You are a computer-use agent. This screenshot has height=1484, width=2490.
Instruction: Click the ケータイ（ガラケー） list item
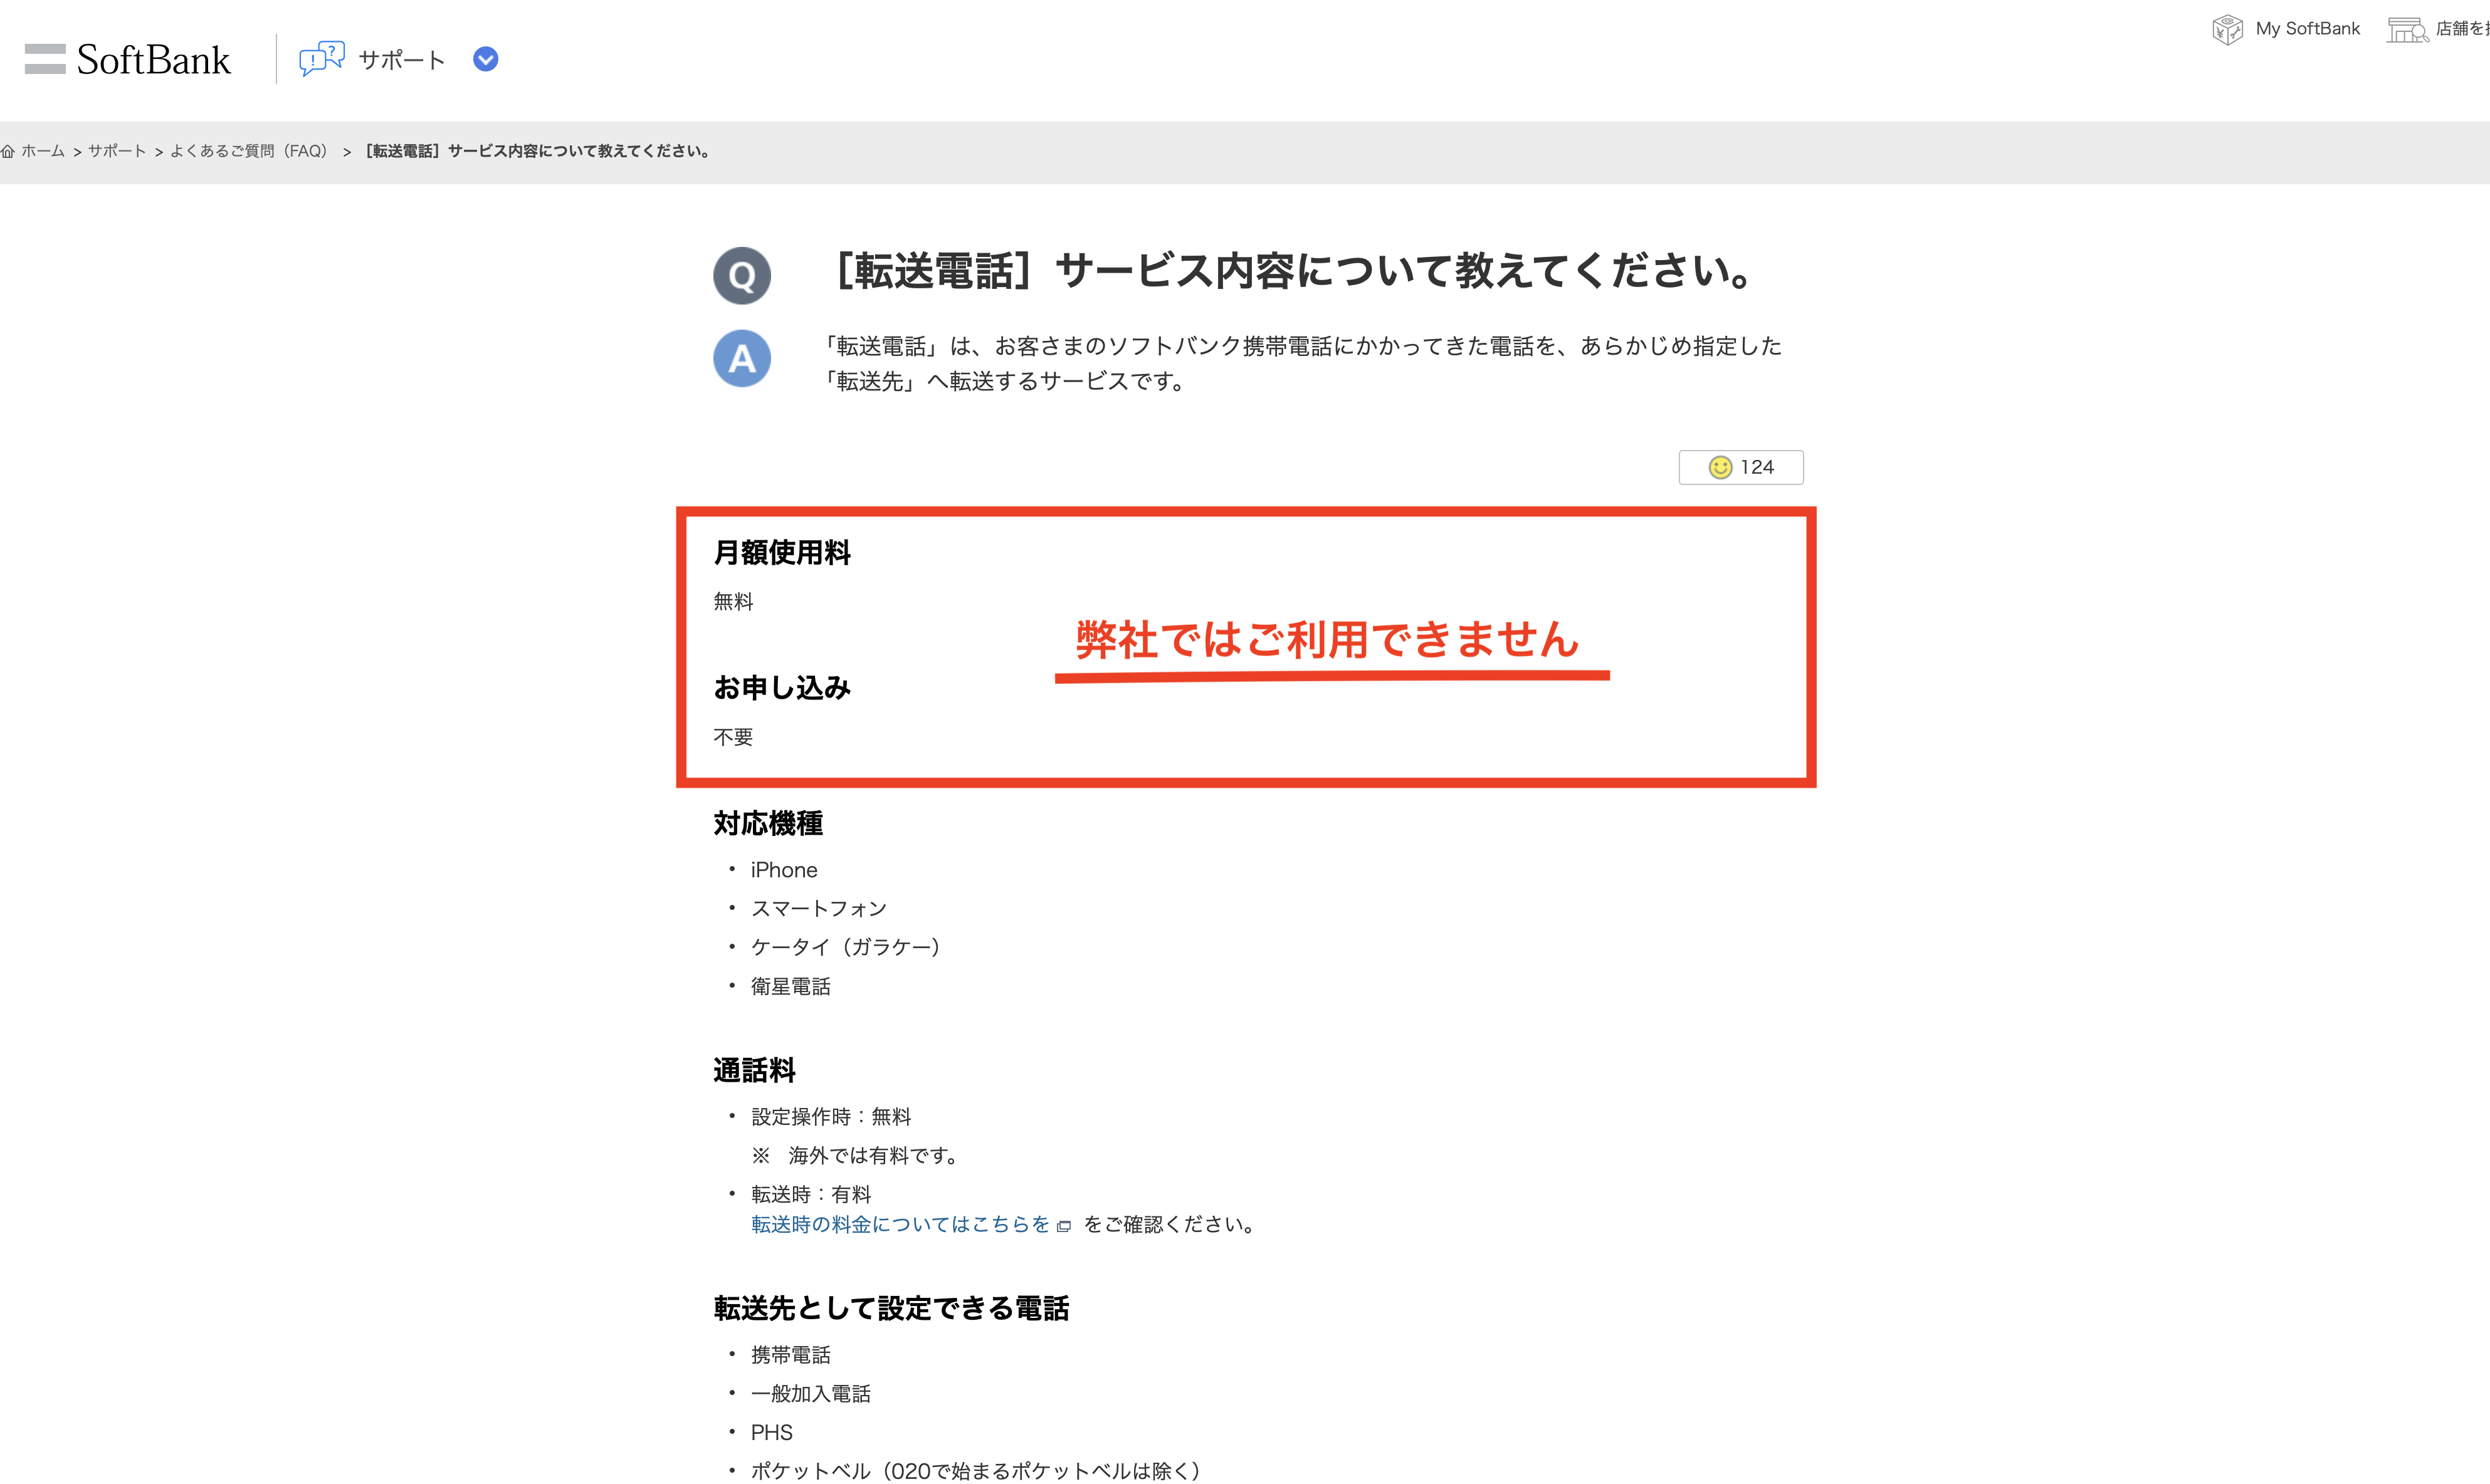tap(846, 947)
